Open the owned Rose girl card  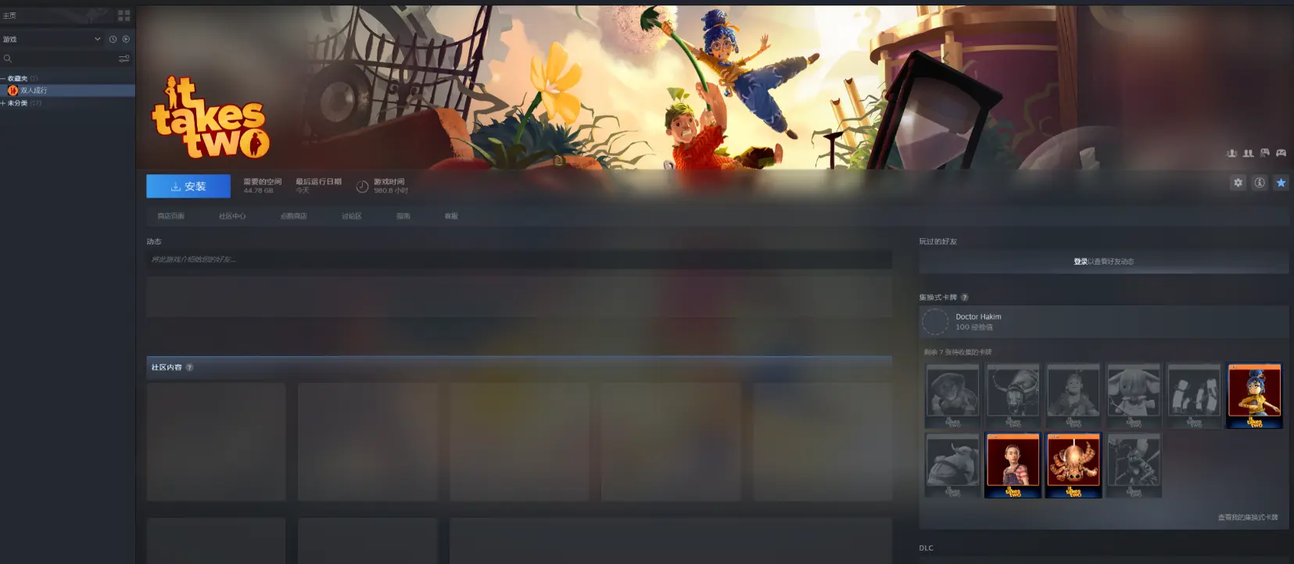[x=1013, y=466]
